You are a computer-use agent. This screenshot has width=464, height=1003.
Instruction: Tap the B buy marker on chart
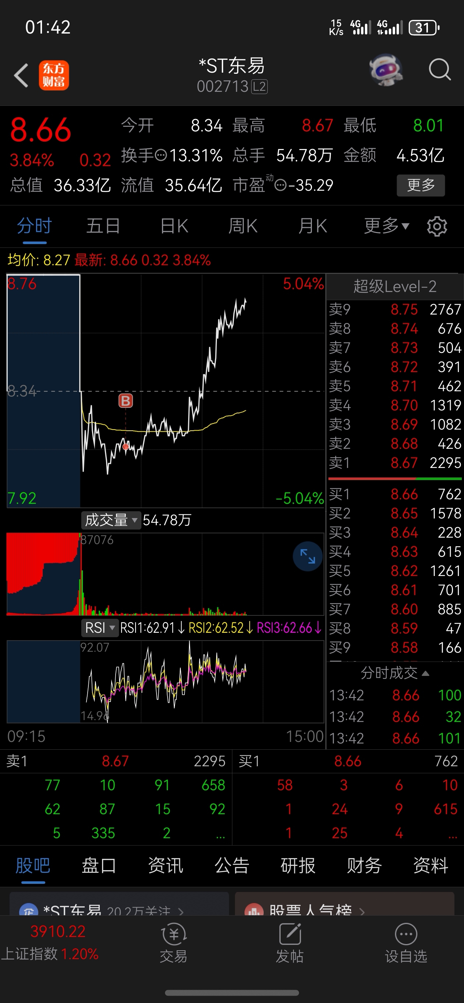pyautogui.click(x=126, y=401)
